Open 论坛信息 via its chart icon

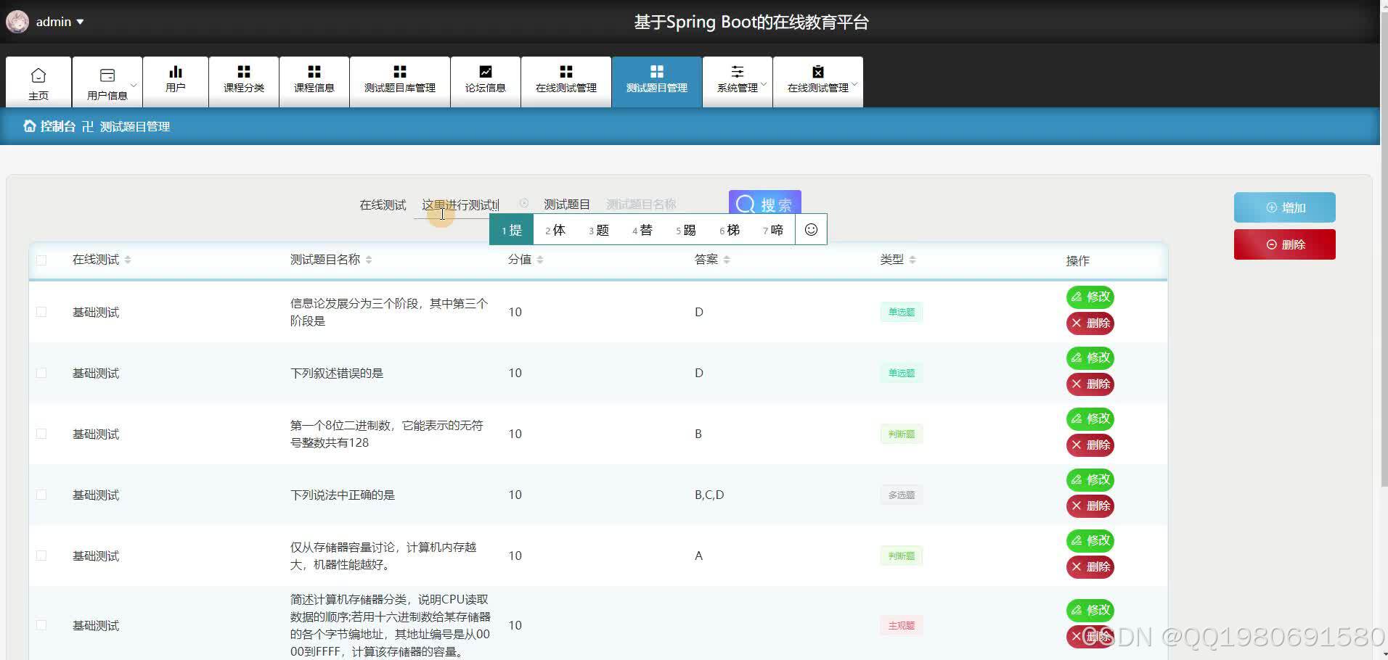(485, 72)
